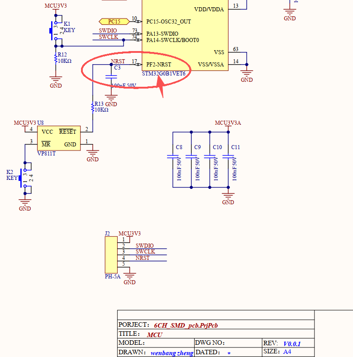Click the SWDIO label at J2 pin 2

click(145, 246)
